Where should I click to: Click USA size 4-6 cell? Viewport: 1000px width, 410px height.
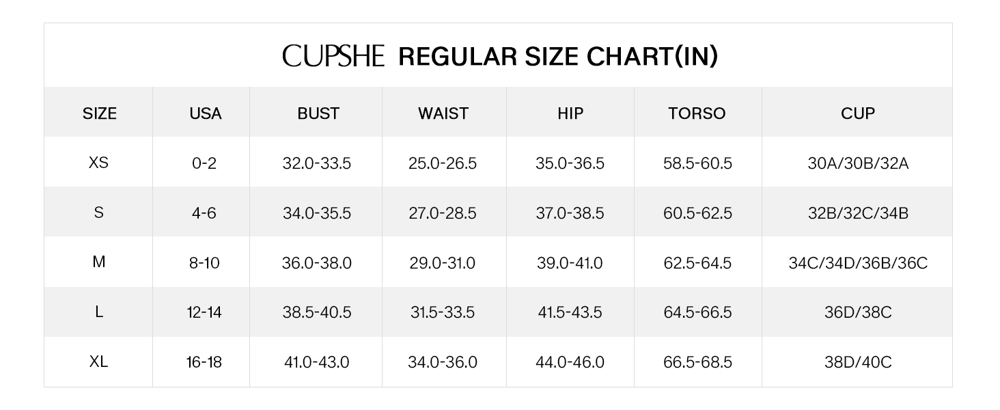[x=204, y=213]
